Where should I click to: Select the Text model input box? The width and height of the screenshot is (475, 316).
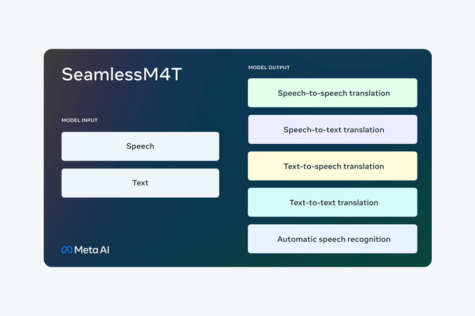coord(140,183)
